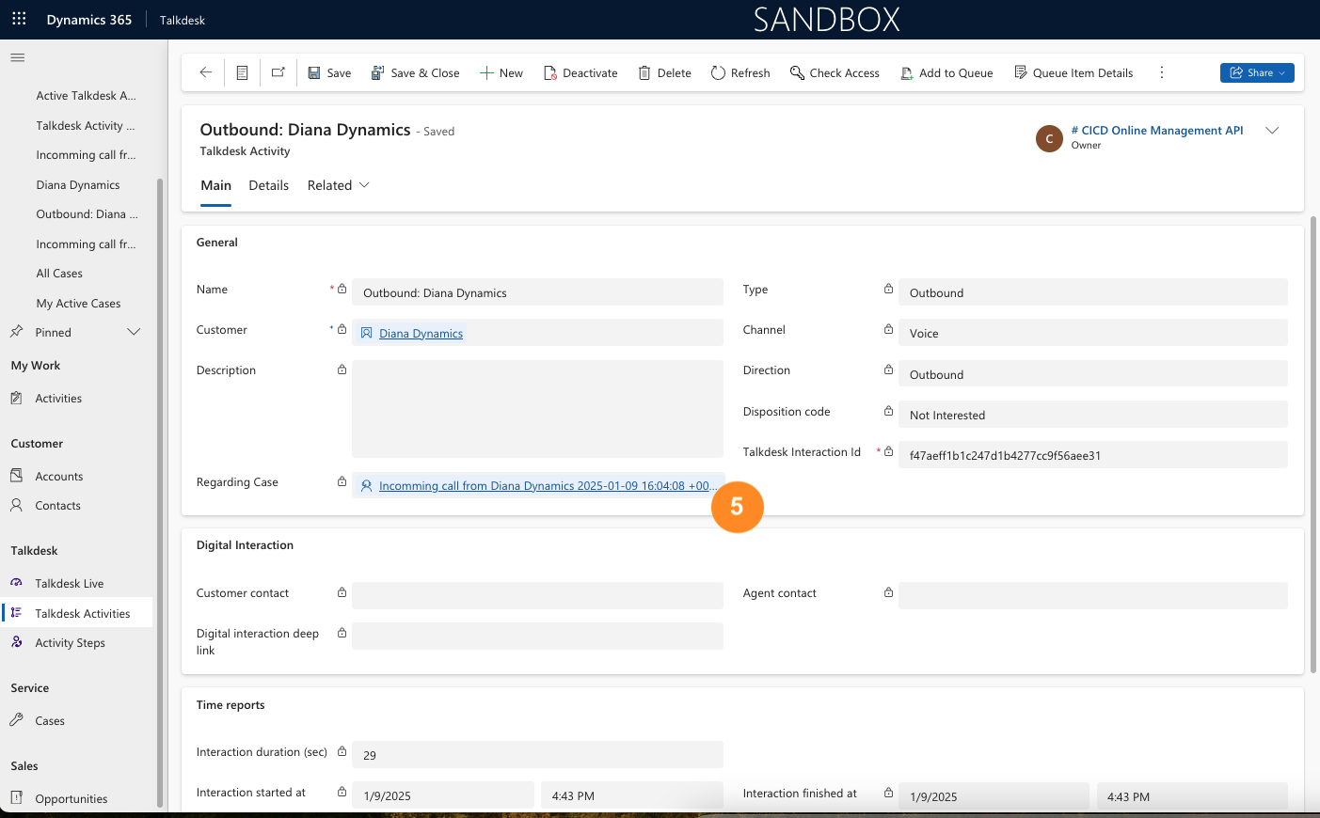The image size is (1320, 818).
Task: Open the CICD Online Management API owner link
Action: (x=1157, y=131)
